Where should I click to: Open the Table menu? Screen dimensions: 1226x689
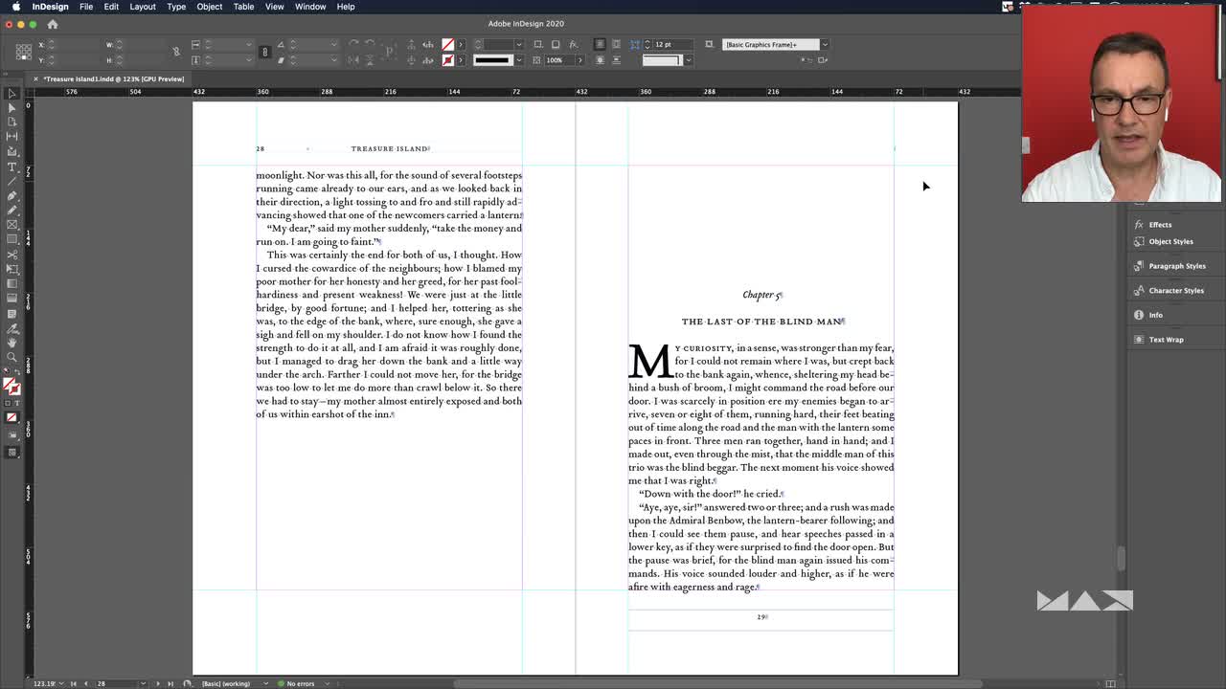point(243,7)
